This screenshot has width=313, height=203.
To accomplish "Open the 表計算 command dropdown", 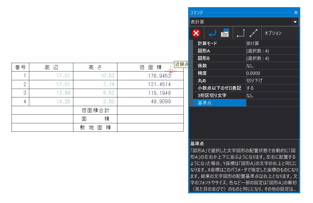I will pyautogui.click(x=295, y=22).
